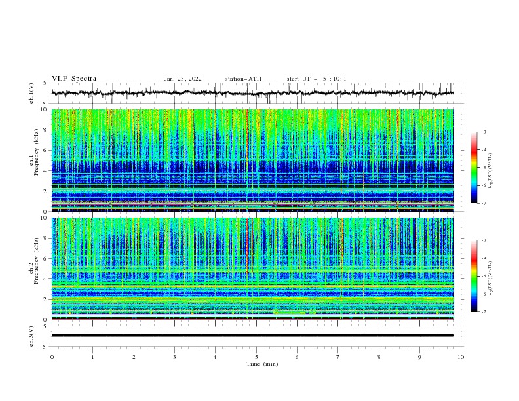Click the "ch.3(V)" axis label
519x401 pixels.
31,336
